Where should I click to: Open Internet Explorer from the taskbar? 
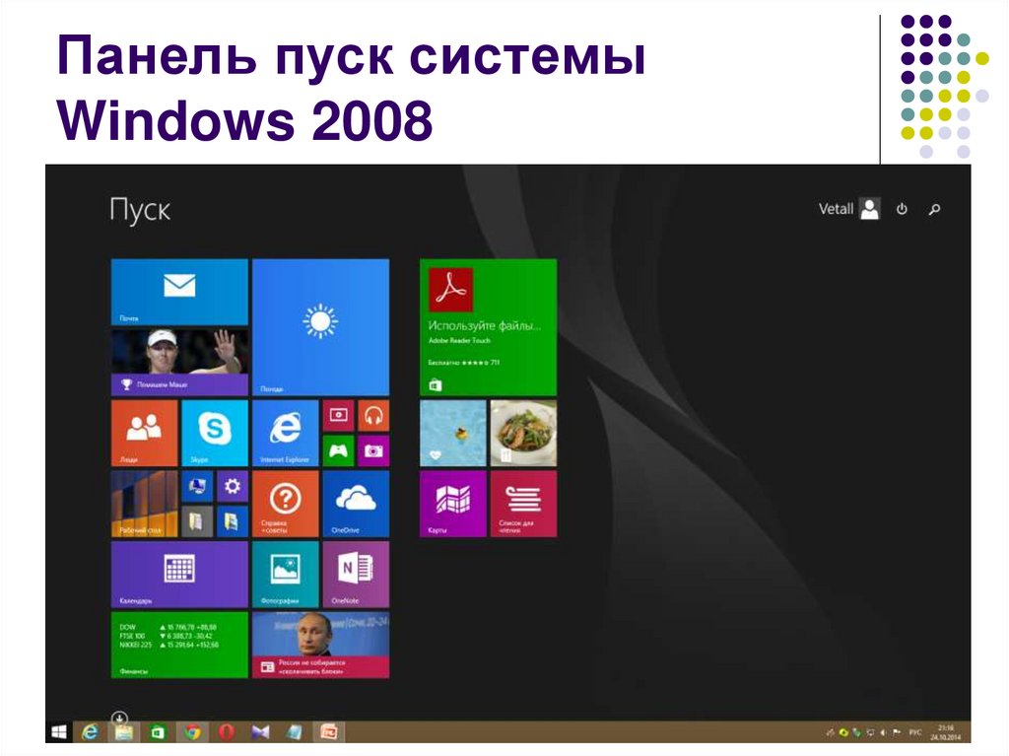[91, 732]
